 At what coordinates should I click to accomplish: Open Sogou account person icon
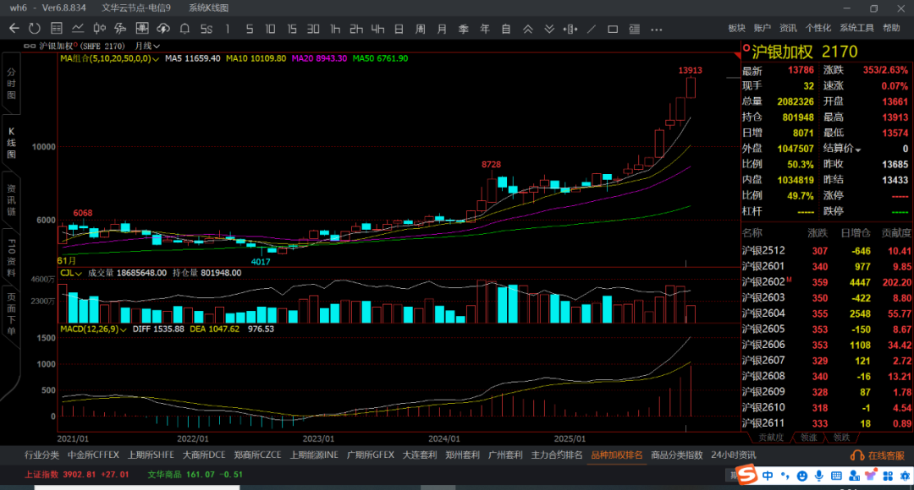pyautogui.click(x=854, y=476)
